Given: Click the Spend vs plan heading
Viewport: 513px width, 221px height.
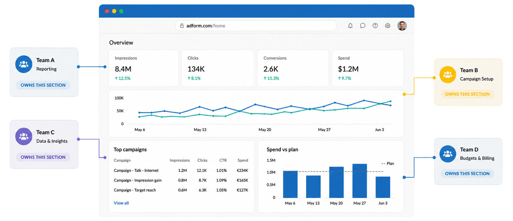Looking at the screenshot, I should 282,150.
